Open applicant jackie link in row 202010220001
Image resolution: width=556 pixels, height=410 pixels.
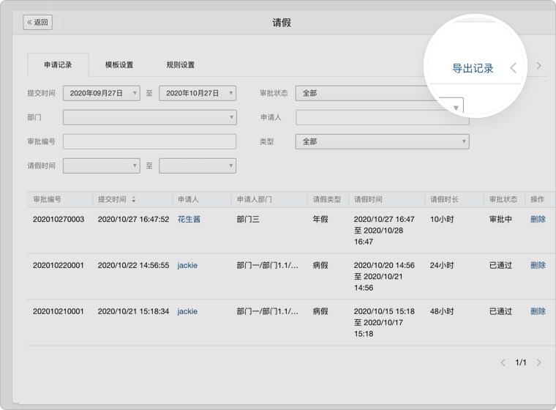187,266
